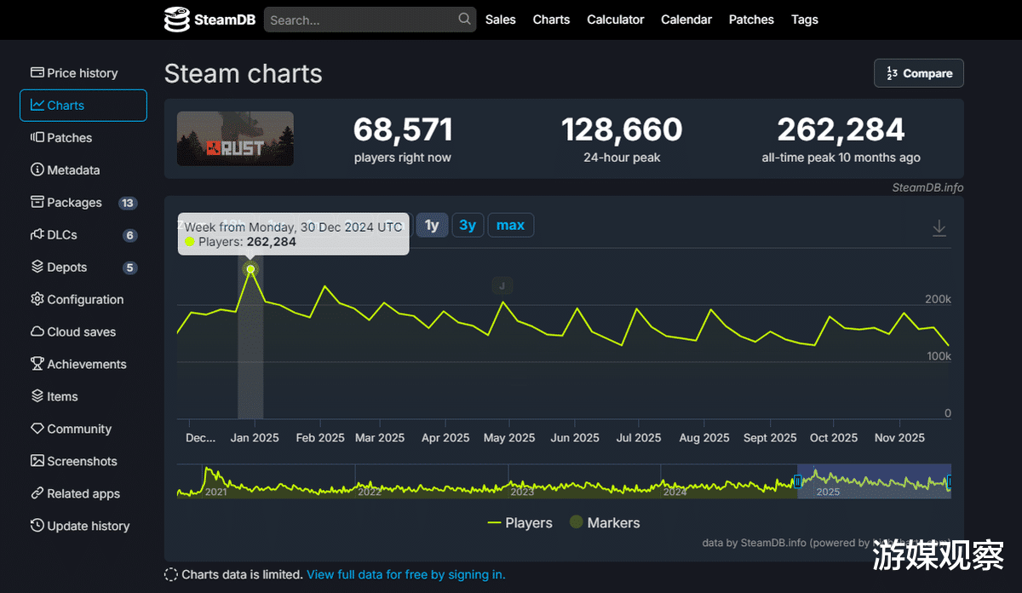Image resolution: width=1022 pixels, height=593 pixels.
Task: Click the Metadata info icon
Action: tap(37, 170)
